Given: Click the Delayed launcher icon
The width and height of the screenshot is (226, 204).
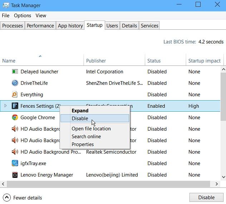Looking at the screenshot, I should coord(15,72).
